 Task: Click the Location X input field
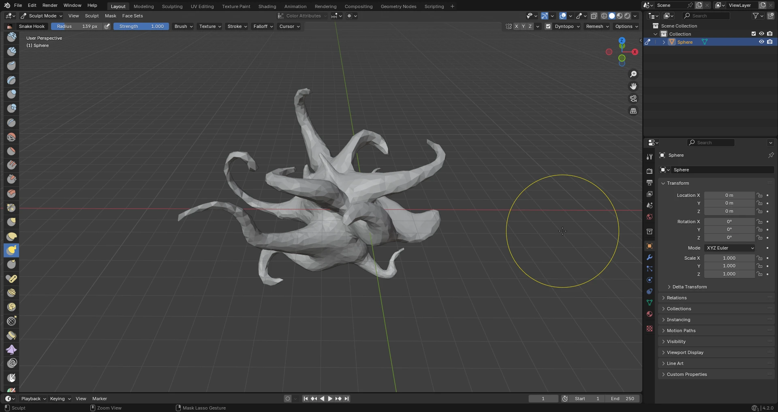[x=729, y=195]
